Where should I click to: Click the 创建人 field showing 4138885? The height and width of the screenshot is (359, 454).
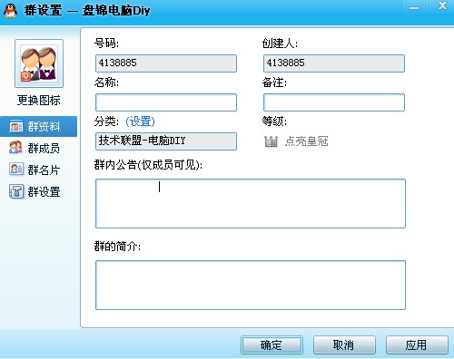coord(334,63)
